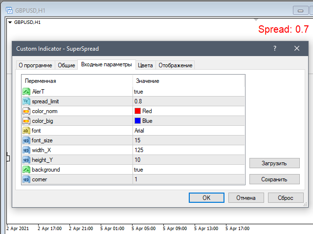This screenshot has height=234, width=313.
Task: Select the color_norm parameter icon
Action: click(x=26, y=111)
